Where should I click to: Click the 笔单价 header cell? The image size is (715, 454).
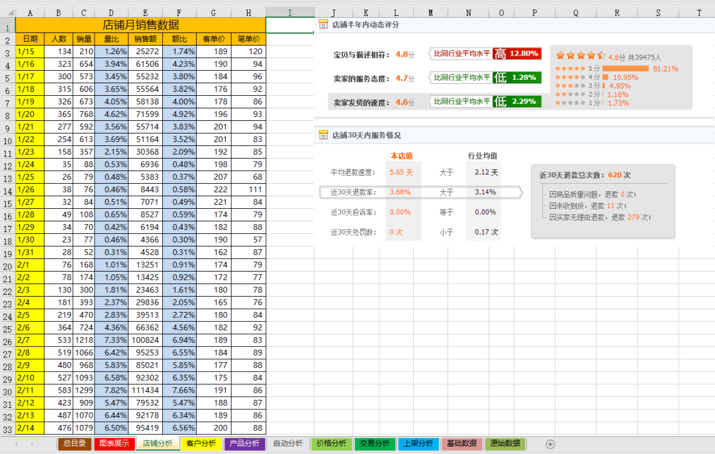[x=248, y=39]
